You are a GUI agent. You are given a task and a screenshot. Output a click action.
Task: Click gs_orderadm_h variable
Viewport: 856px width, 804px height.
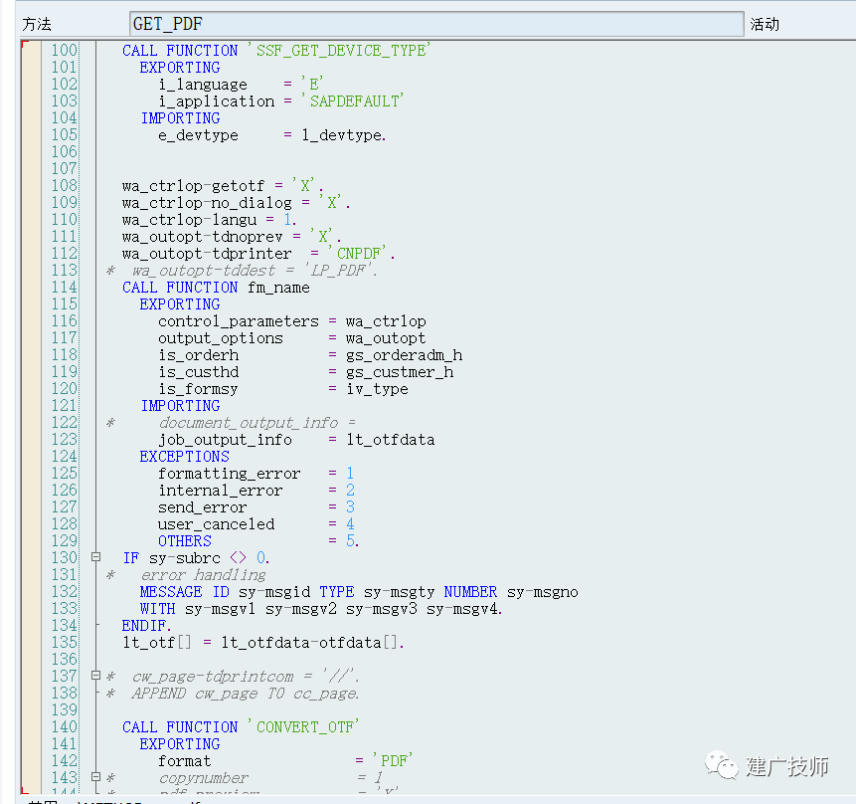pyautogui.click(x=404, y=355)
